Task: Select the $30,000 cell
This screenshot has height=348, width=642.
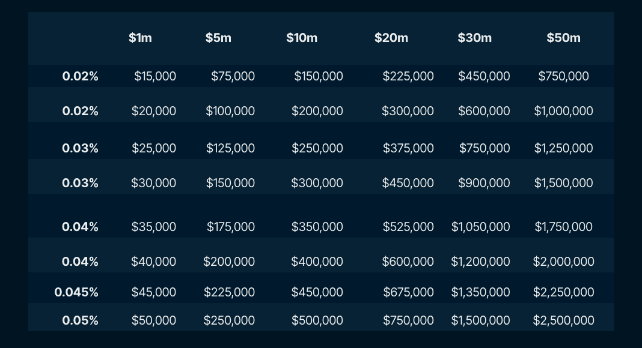Action: tap(154, 183)
